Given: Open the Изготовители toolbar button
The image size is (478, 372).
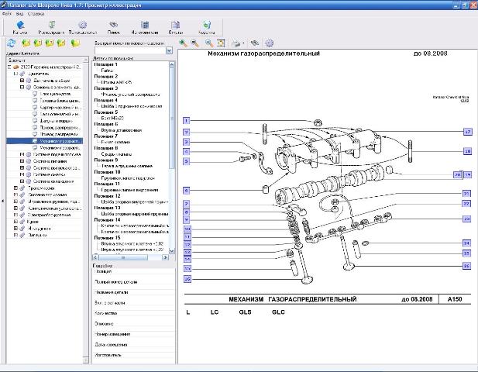Looking at the screenshot, I should pyautogui.click(x=145, y=27).
